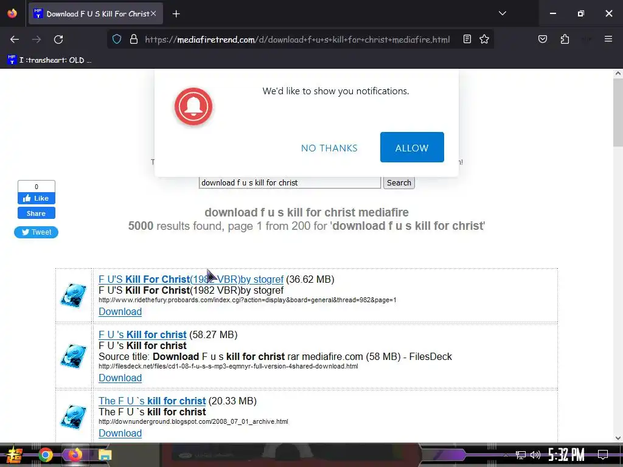The height and width of the screenshot is (467, 623).
Task: Click the page vertical scrollbar thumb
Action: click(x=618, y=112)
